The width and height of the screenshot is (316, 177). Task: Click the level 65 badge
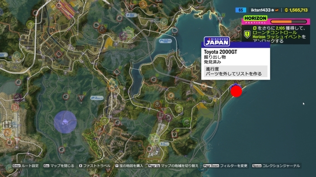click(241, 10)
